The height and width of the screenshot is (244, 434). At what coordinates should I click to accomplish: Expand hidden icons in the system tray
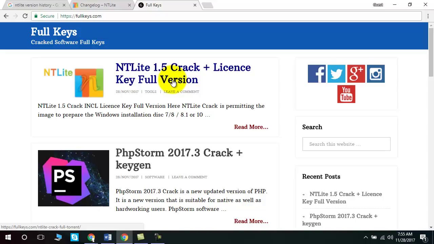tap(366, 237)
